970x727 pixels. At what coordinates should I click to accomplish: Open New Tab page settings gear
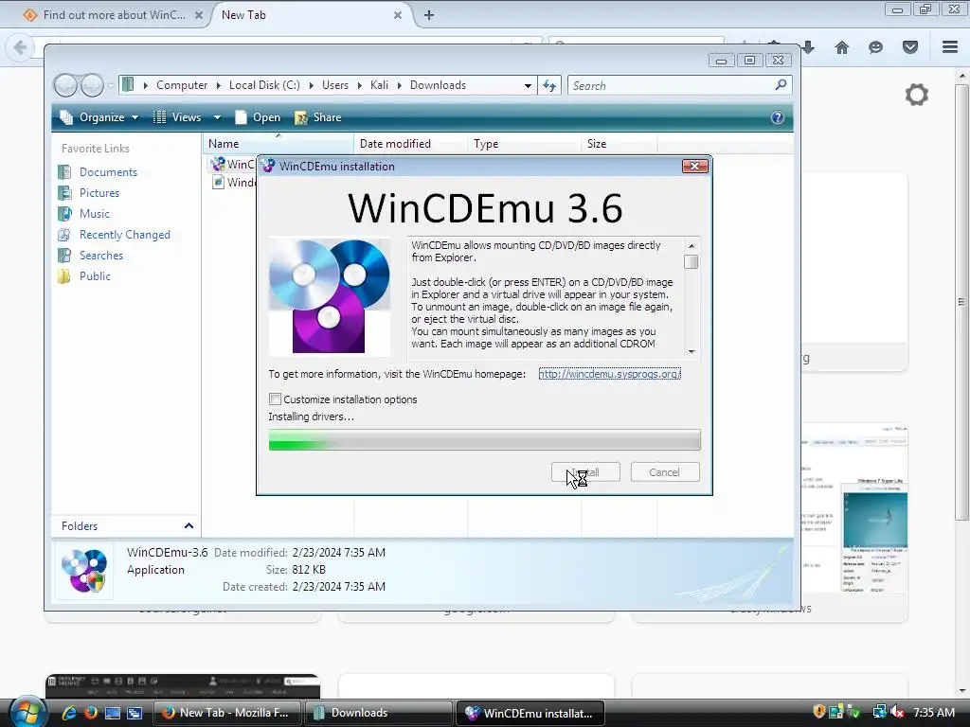(x=917, y=95)
